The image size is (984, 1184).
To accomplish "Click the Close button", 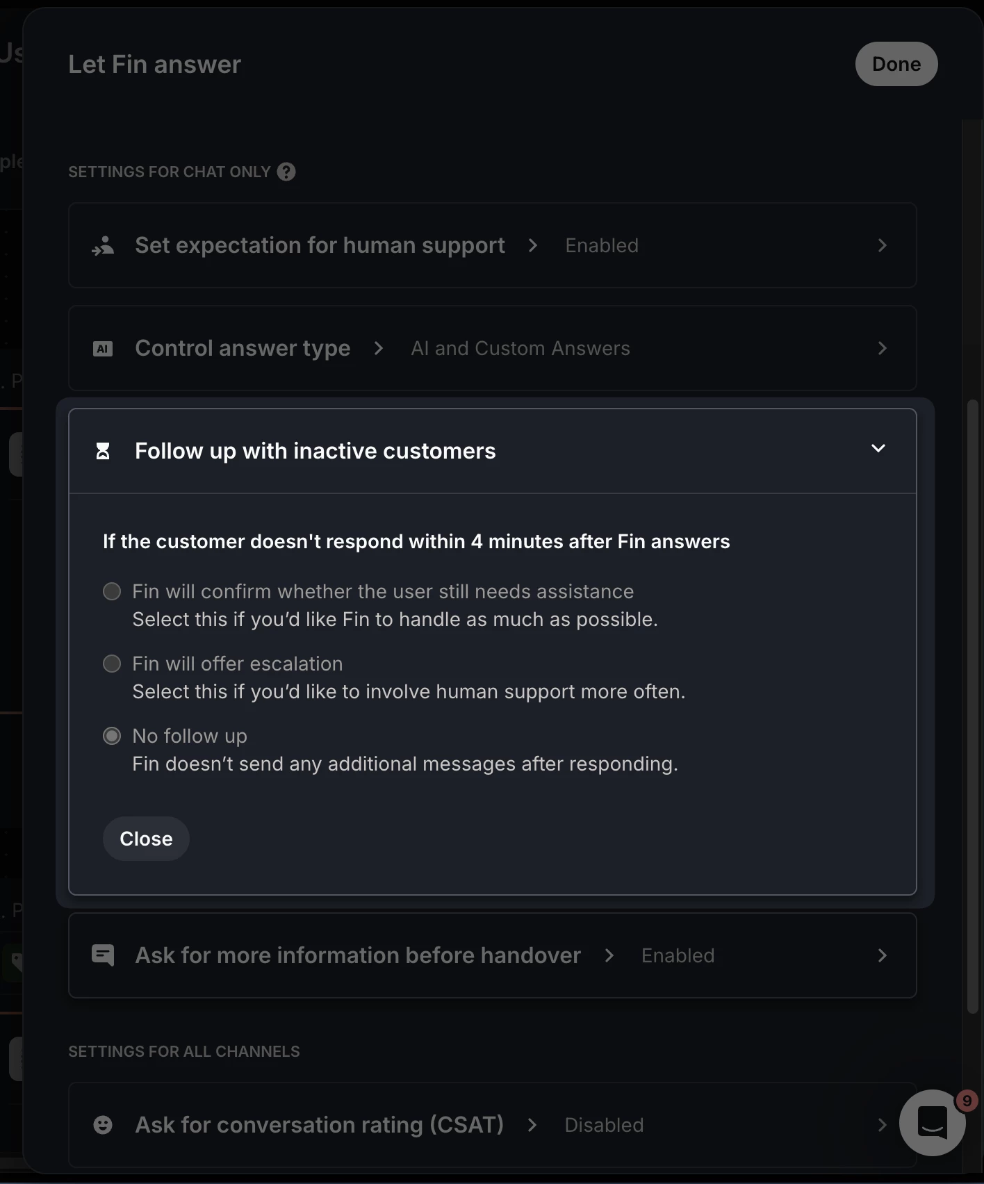I will pos(146,839).
